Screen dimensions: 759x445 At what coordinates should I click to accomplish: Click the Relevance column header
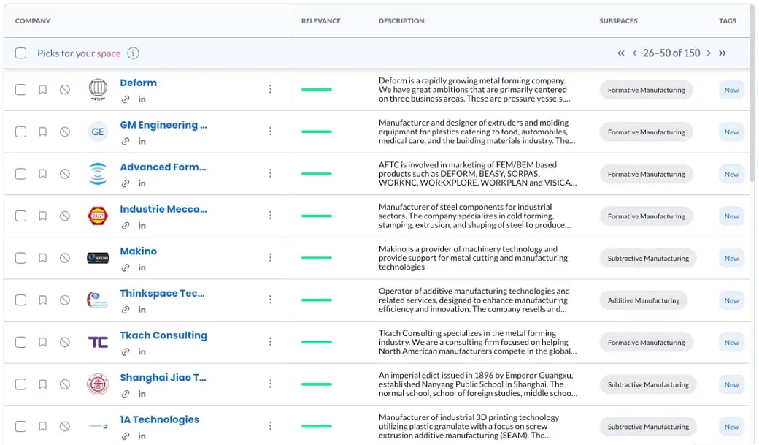(x=321, y=21)
